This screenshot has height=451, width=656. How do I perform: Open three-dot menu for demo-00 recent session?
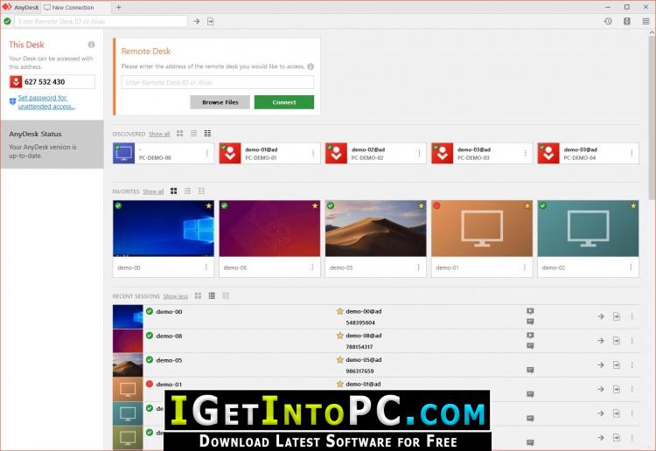[632, 316]
